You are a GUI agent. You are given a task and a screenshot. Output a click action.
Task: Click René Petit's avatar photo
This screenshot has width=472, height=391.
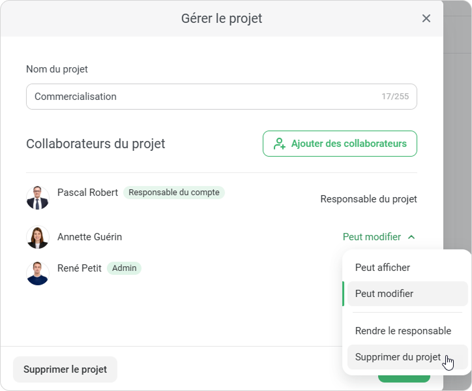click(38, 274)
